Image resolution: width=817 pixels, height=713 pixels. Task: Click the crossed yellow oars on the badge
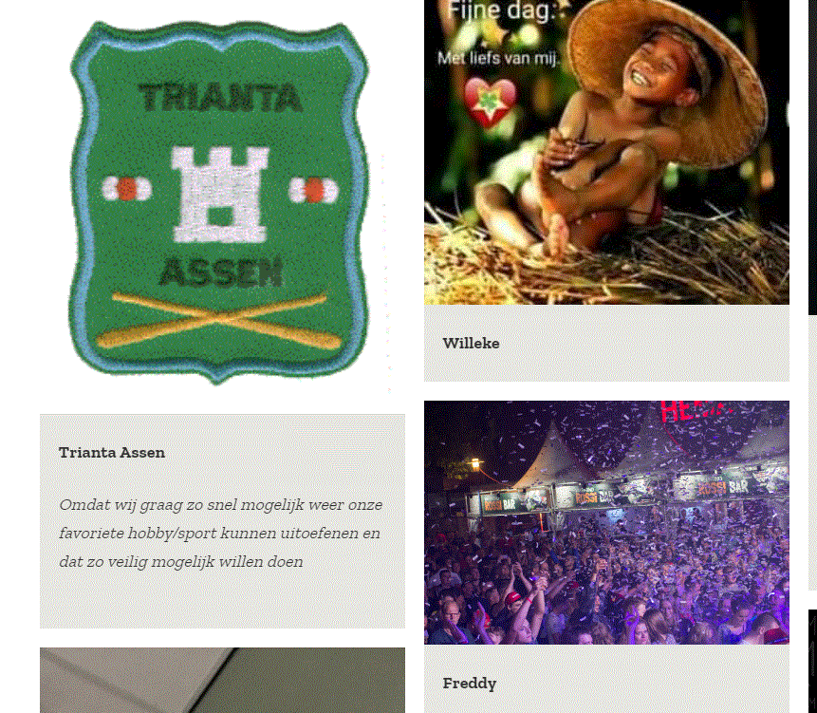tap(219, 321)
